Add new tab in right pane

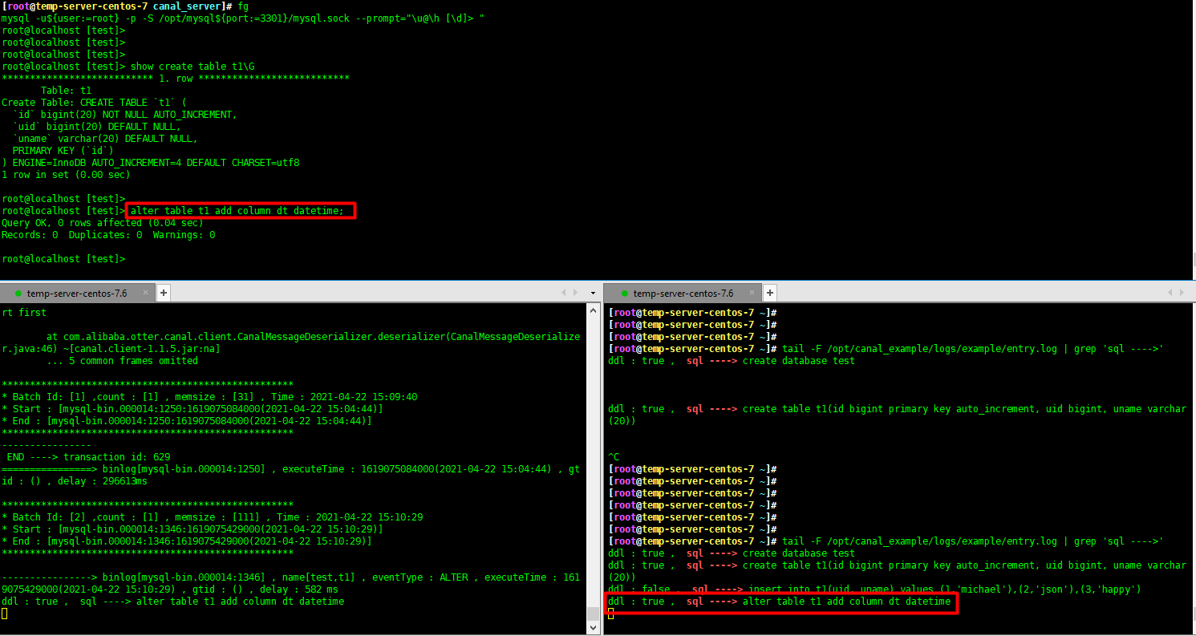770,294
